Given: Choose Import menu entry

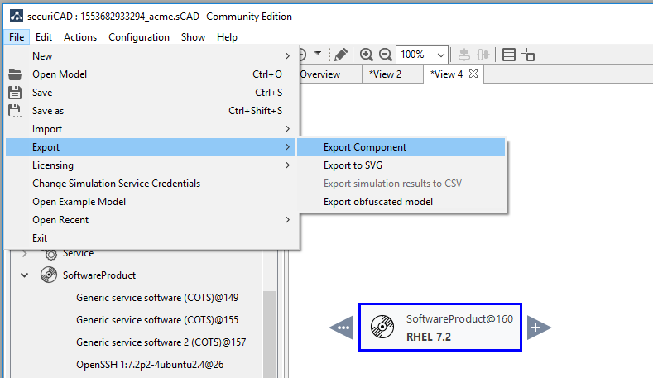Looking at the screenshot, I should point(151,129).
